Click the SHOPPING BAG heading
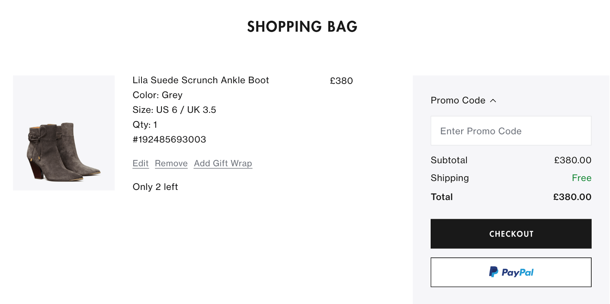The height and width of the screenshot is (304, 610). (302, 26)
